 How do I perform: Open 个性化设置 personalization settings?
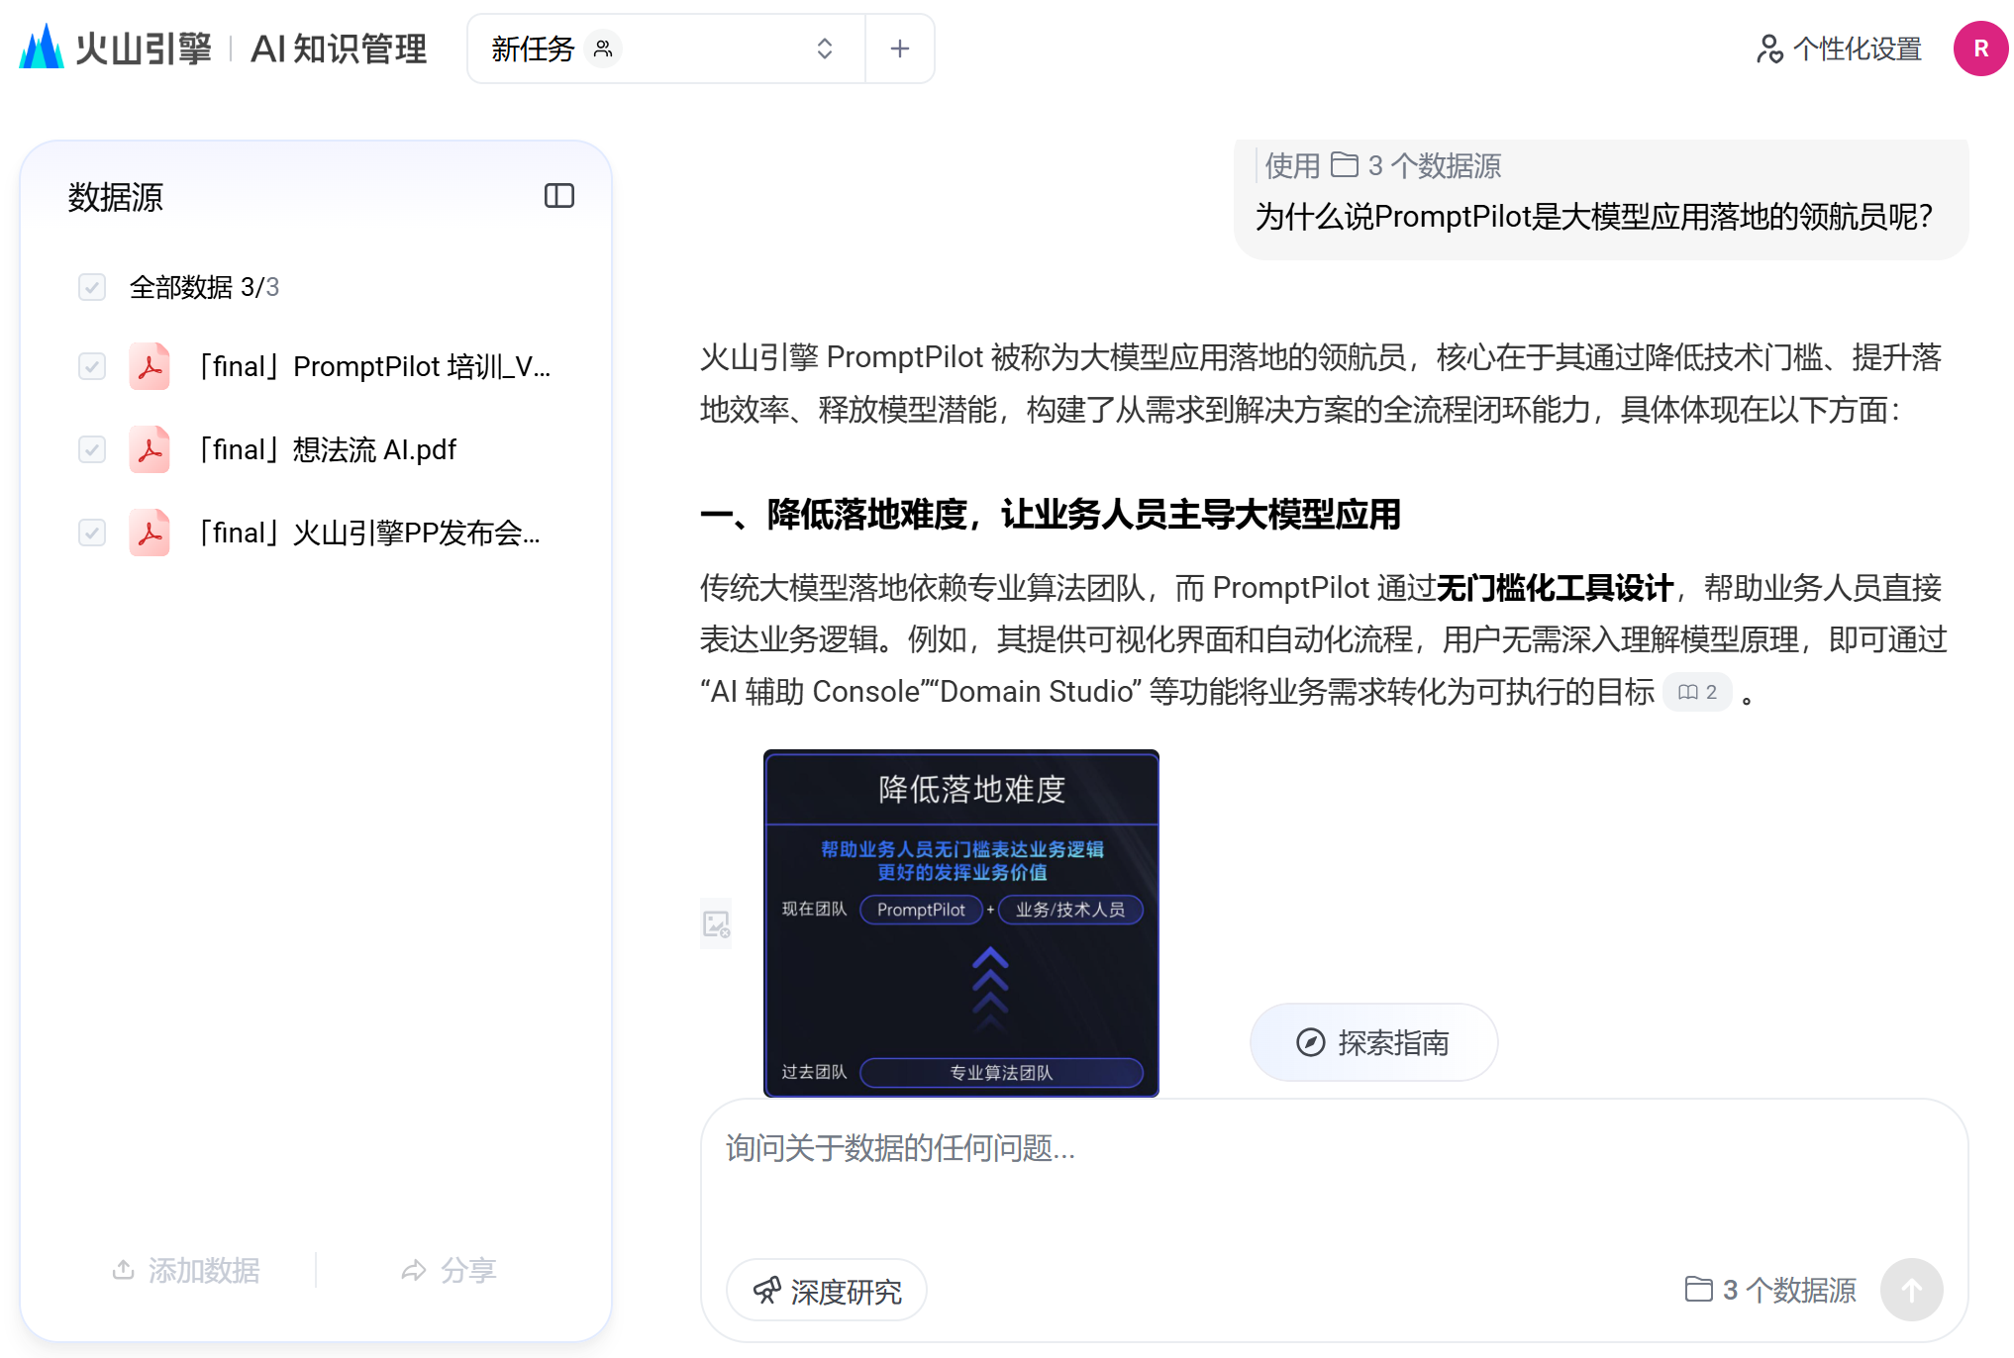[1839, 48]
